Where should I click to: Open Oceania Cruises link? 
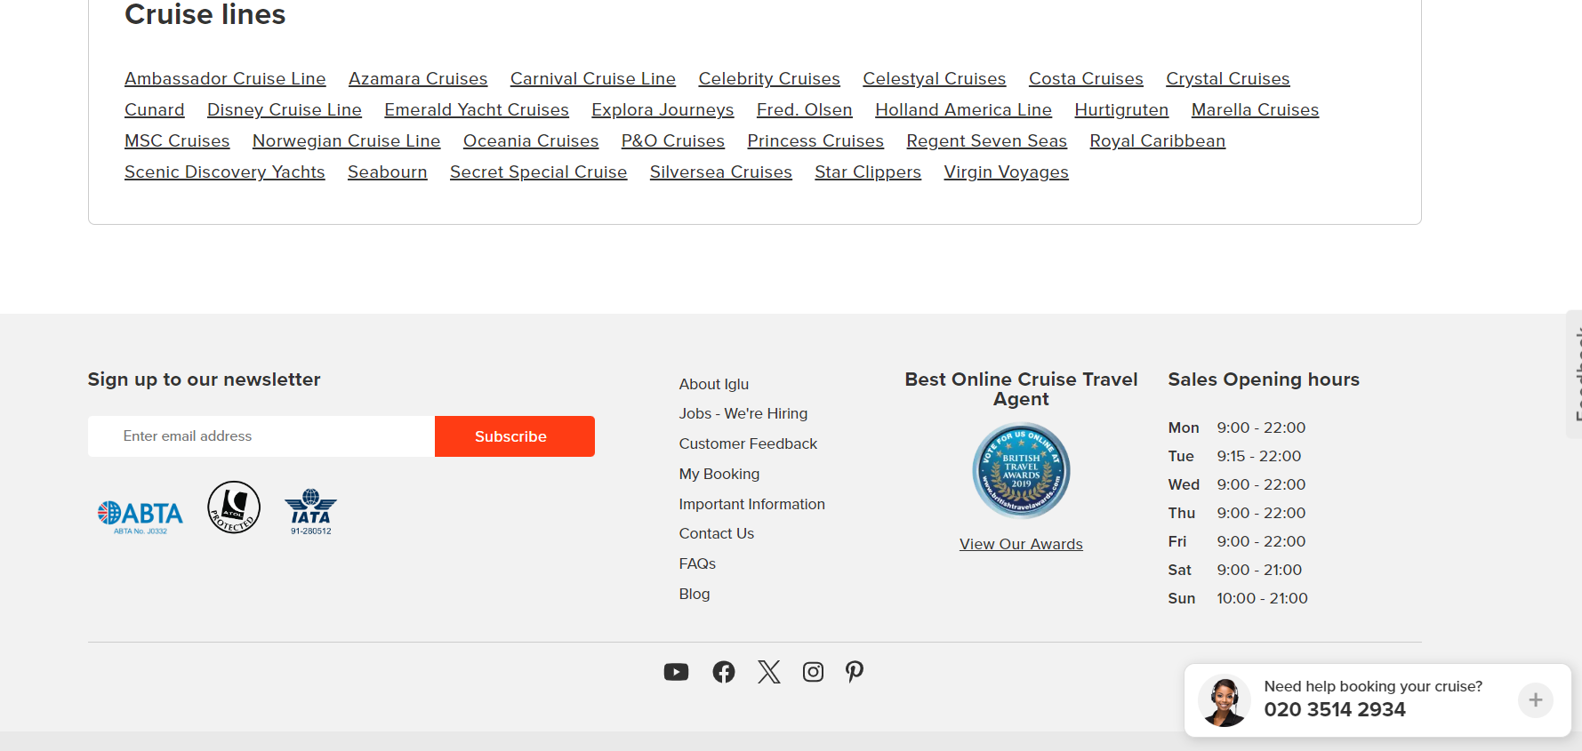click(531, 140)
